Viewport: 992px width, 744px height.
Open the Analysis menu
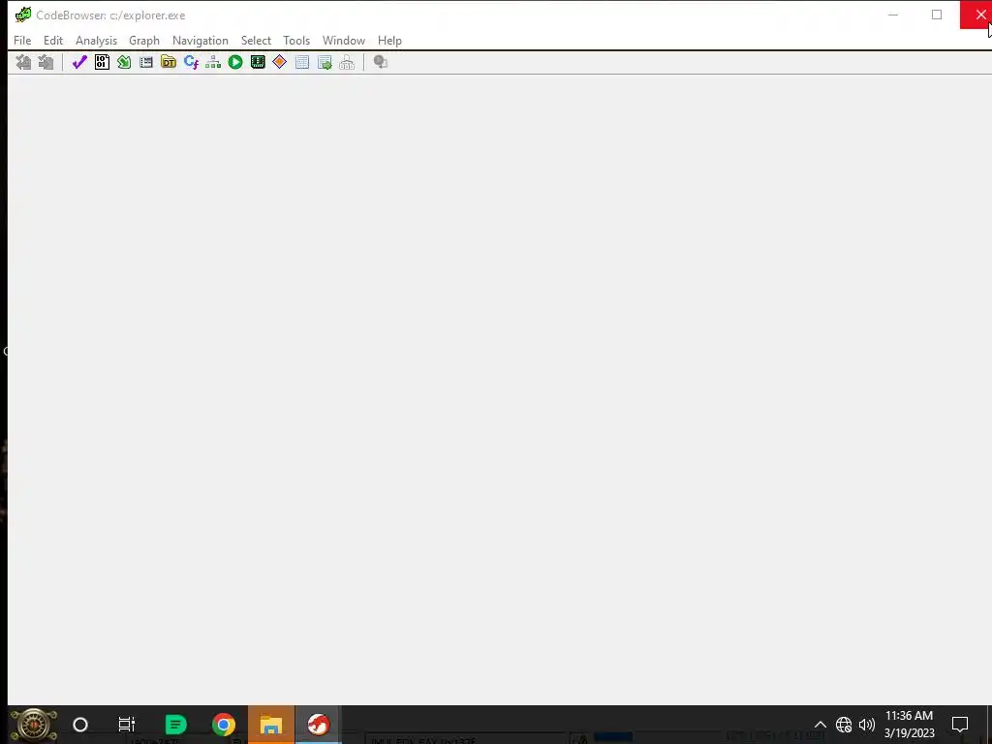(96, 41)
